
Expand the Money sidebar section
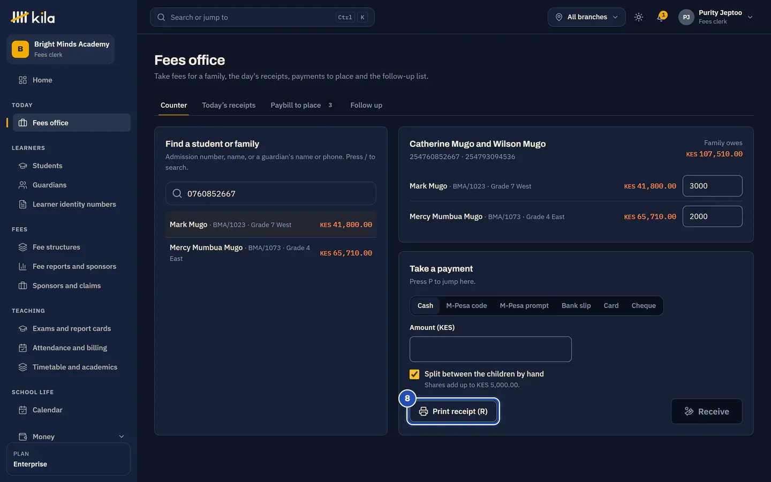pyautogui.click(x=72, y=436)
